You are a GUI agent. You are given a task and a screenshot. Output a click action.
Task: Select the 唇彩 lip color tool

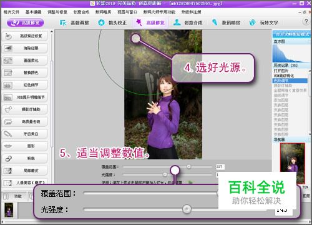[25, 146]
